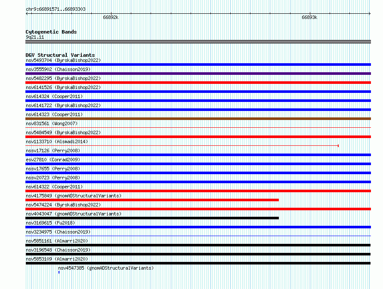The image size is (383, 289).
Task: Select the shorter red bar under nsv4175849
Action: pyautogui.click(x=152, y=200)
